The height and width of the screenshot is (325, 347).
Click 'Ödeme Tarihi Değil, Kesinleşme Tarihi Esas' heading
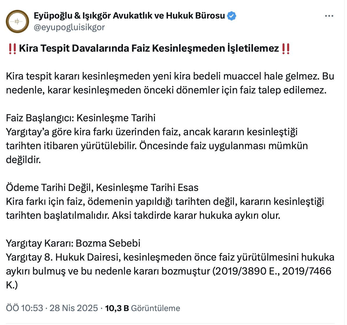click(x=102, y=187)
